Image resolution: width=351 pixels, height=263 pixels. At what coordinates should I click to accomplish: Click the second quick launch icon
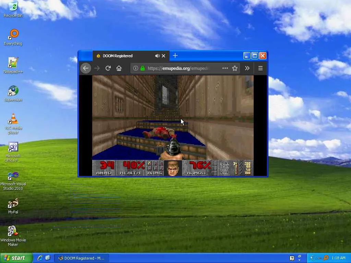(x=48, y=258)
